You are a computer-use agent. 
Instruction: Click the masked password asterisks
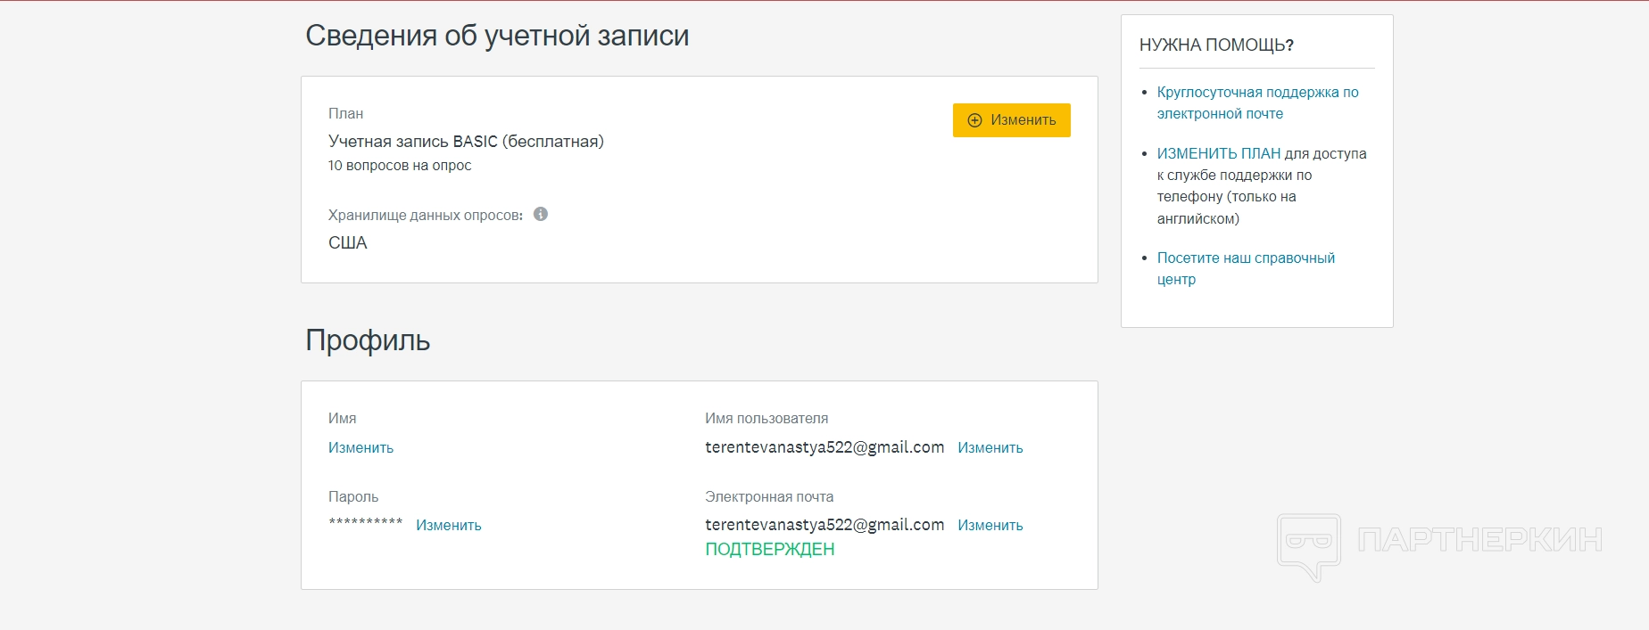point(365,523)
